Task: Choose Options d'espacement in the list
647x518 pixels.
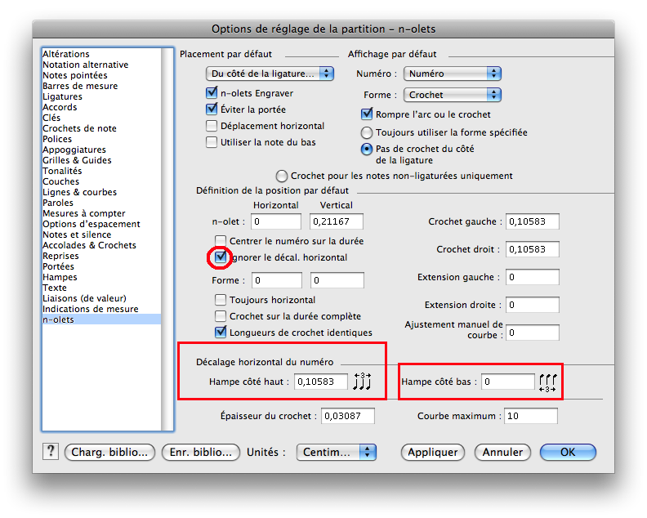Action: (91, 224)
